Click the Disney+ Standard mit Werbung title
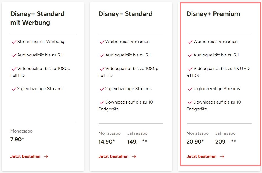 tap(37, 18)
